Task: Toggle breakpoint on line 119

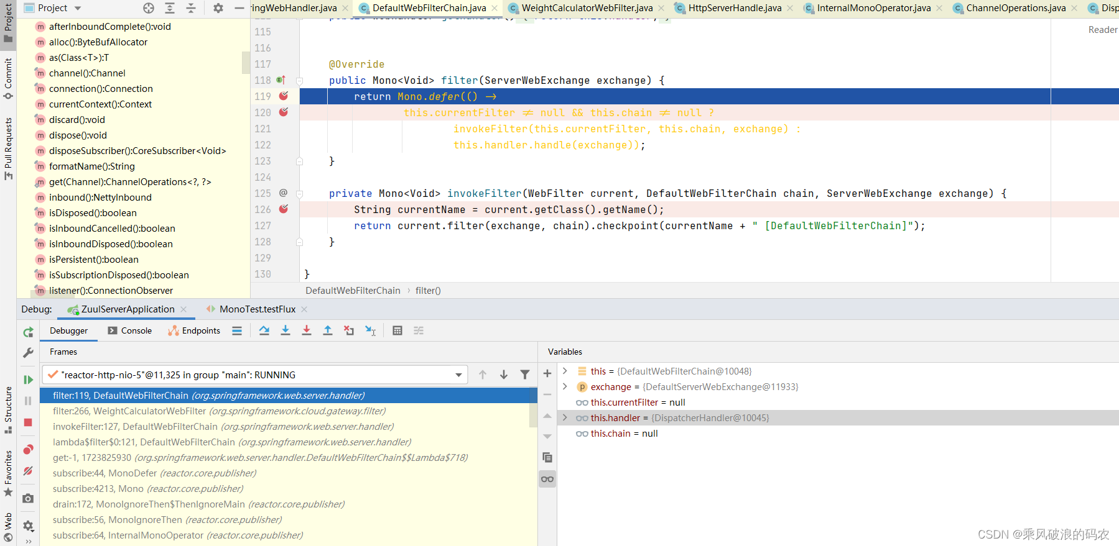Action: 284,96
